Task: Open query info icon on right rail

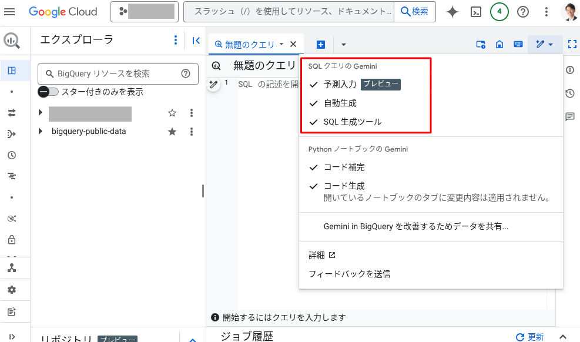Action: point(570,70)
